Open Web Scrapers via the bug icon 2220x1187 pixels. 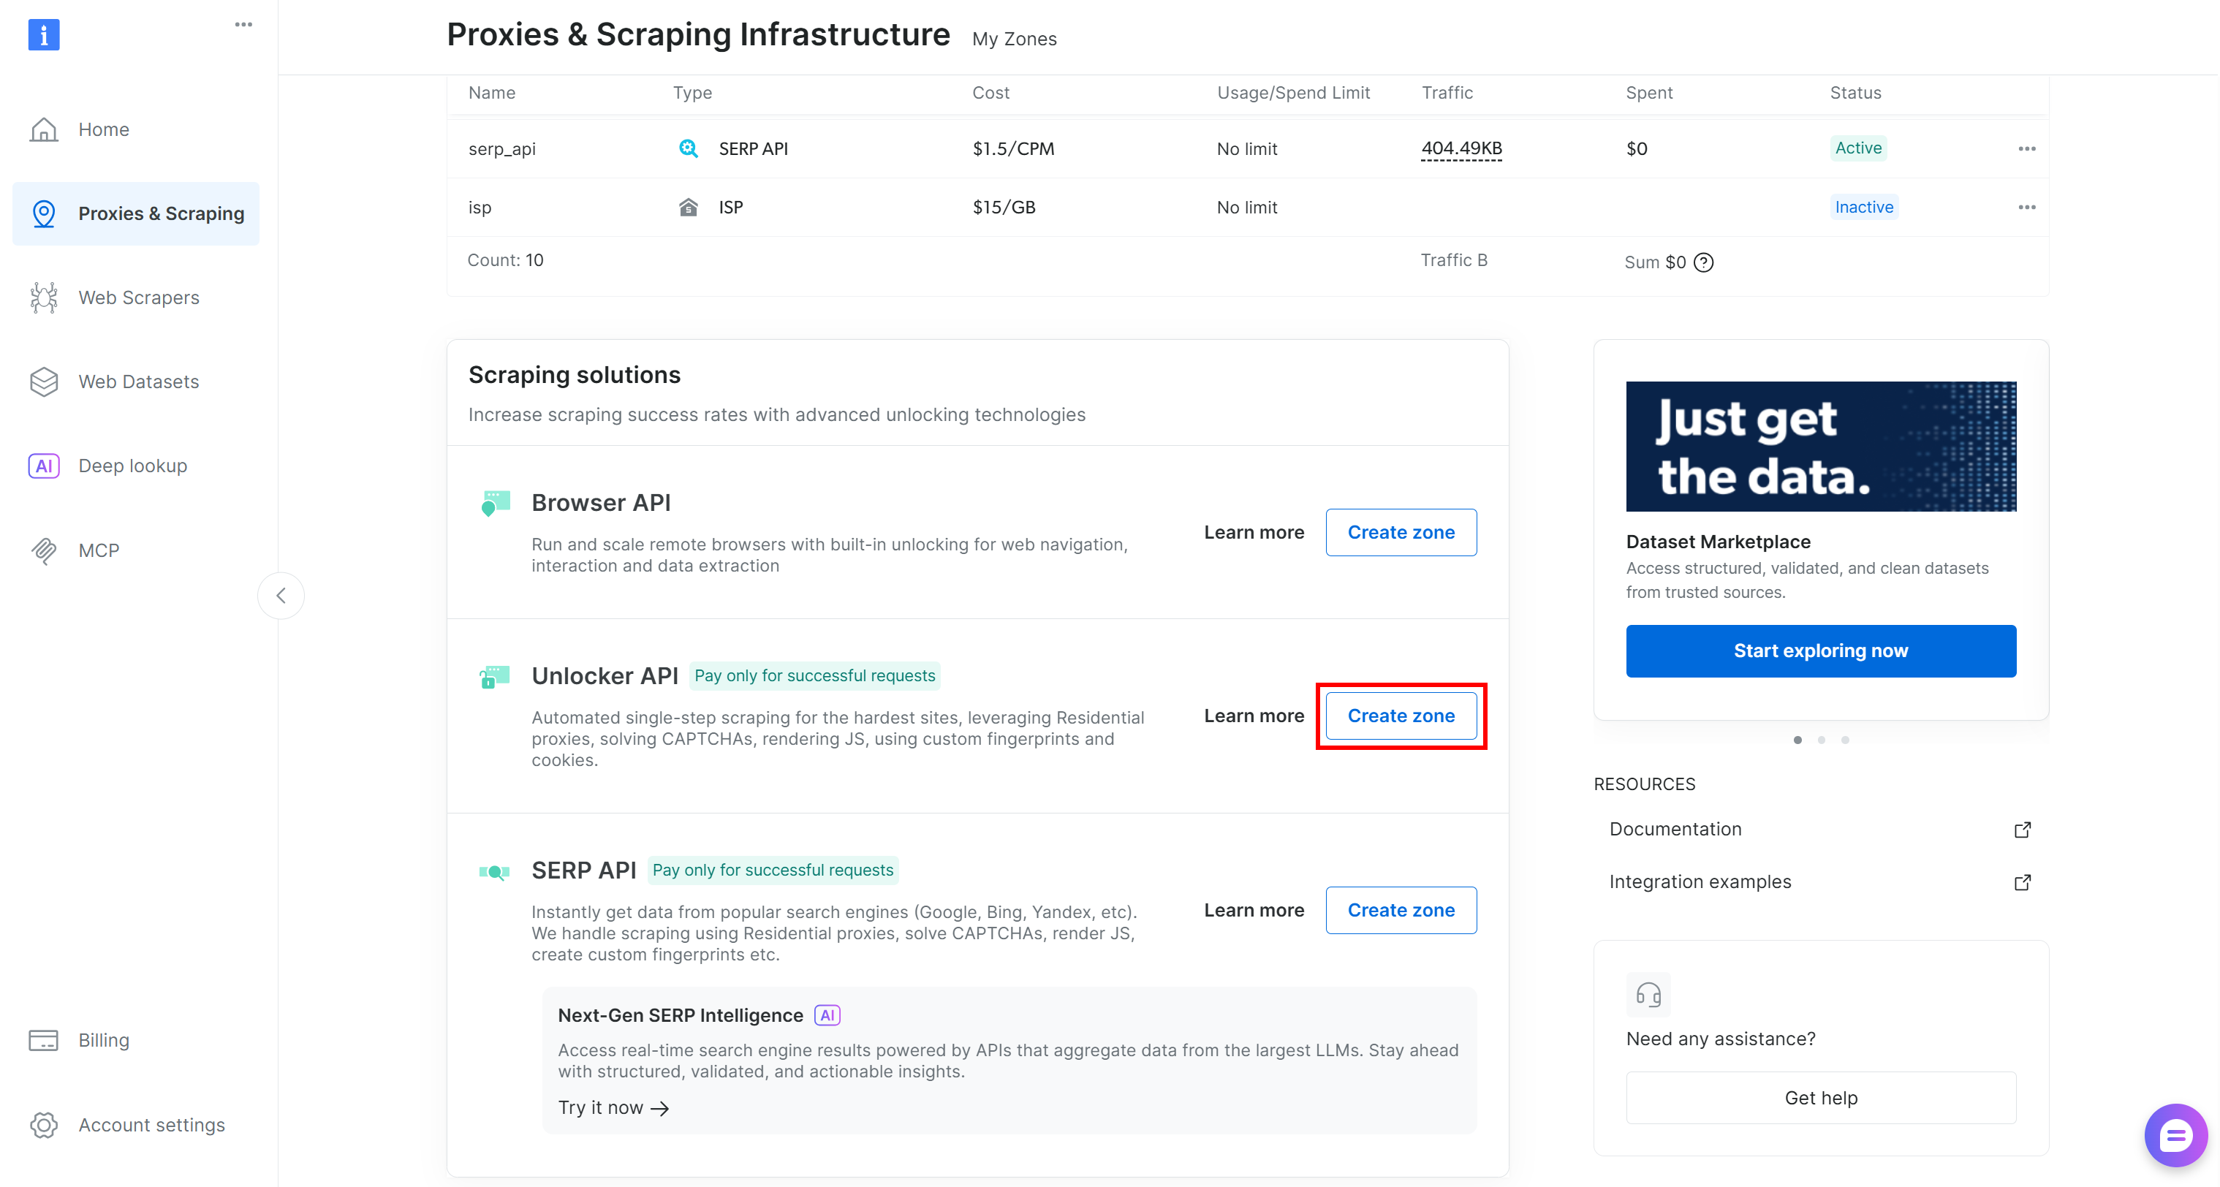coord(43,297)
